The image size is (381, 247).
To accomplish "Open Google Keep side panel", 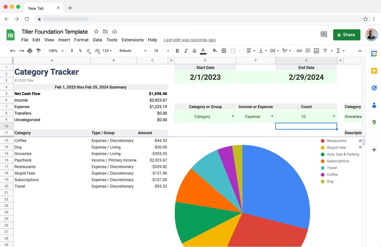I will pyautogui.click(x=374, y=71).
